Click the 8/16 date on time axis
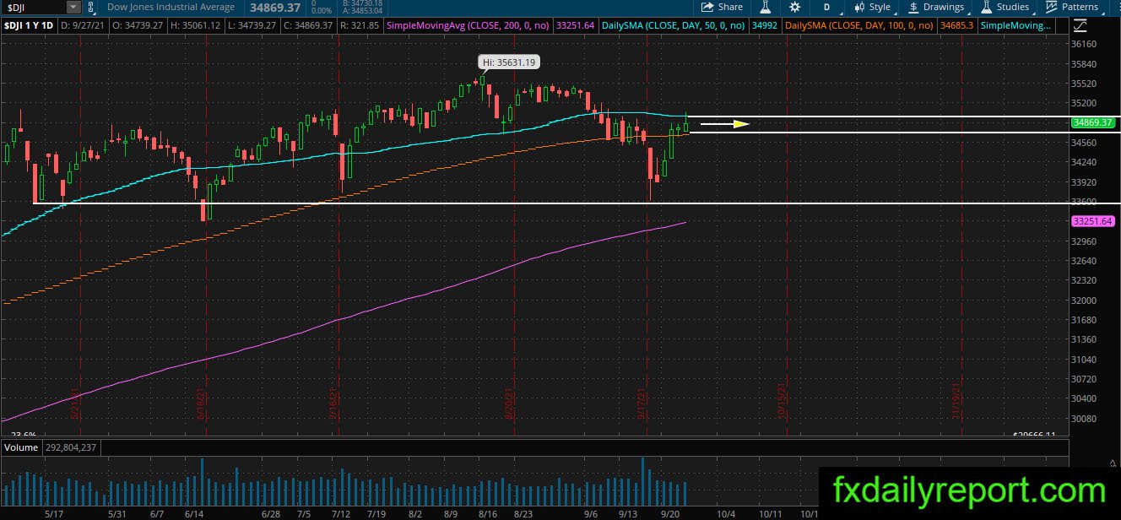1121x520 pixels. pyautogui.click(x=489, y=513)
